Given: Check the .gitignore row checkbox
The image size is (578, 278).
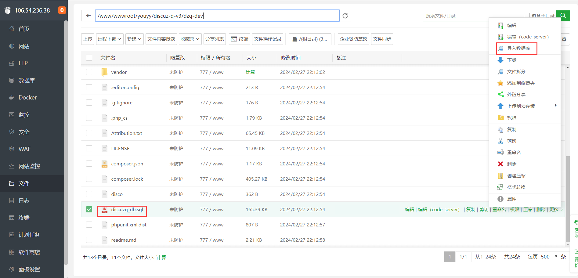Looking at the screenshot, I should 89,103.
